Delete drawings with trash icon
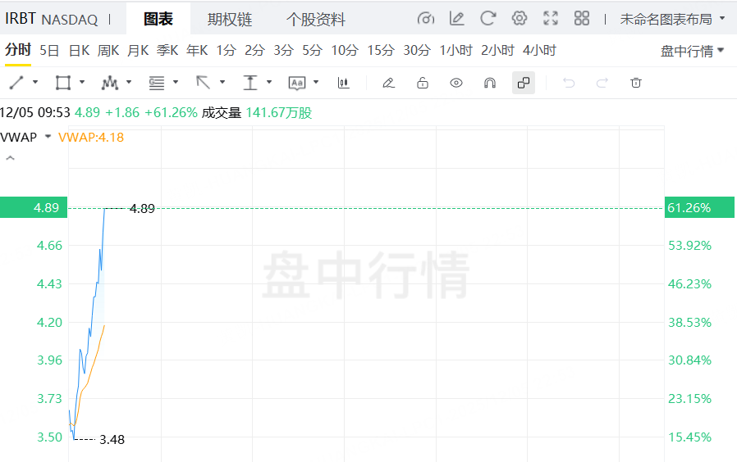 coord(636,83)
